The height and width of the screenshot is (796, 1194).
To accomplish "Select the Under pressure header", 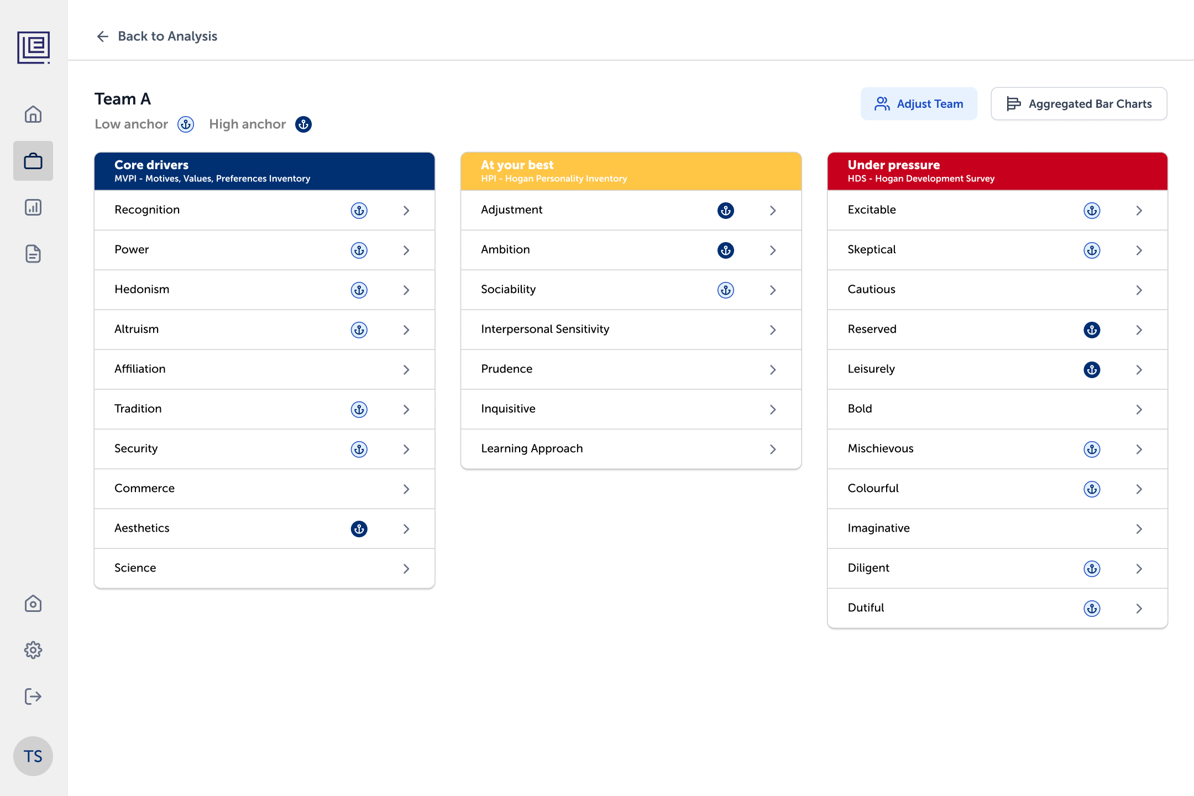I will tap(998, 171).
